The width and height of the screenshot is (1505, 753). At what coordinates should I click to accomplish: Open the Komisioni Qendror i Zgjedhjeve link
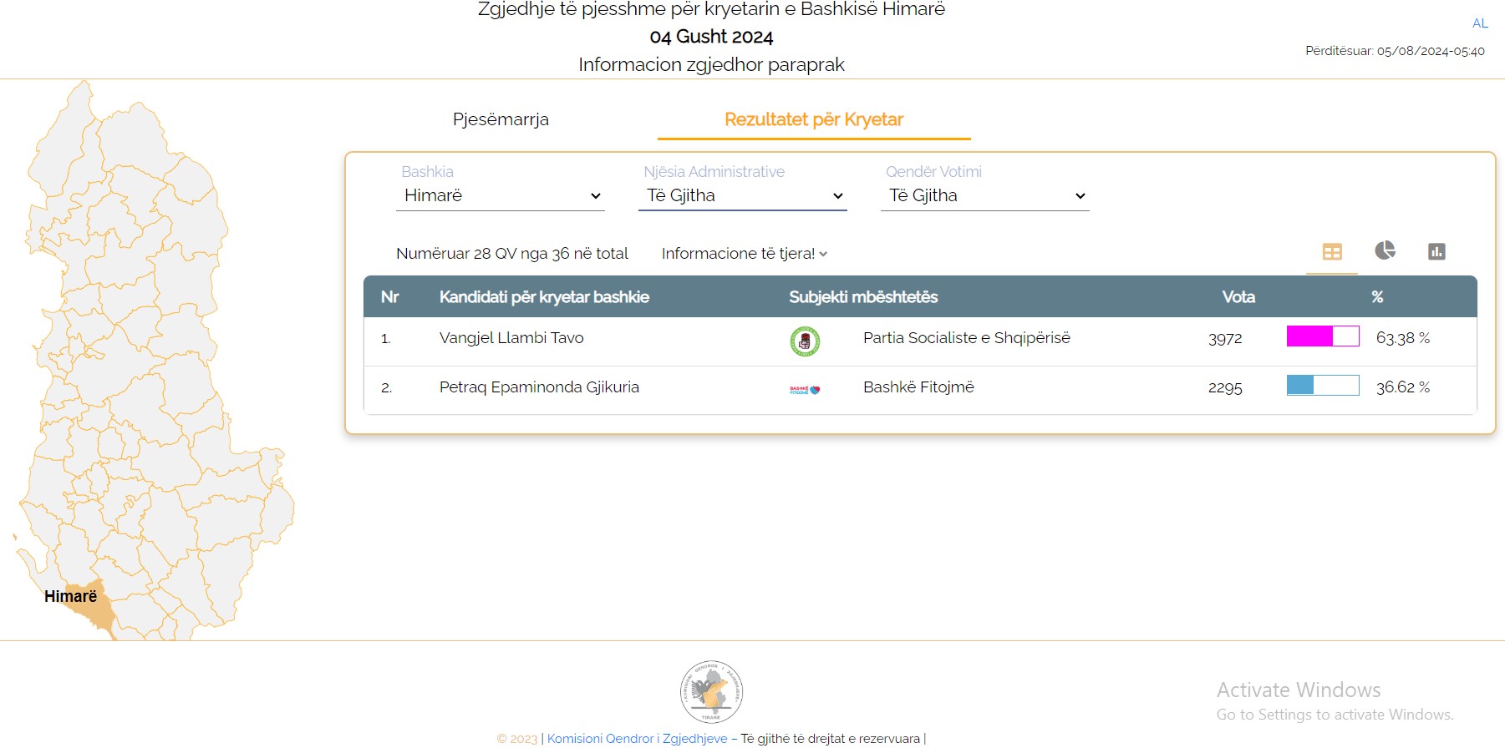pos(637,739)
